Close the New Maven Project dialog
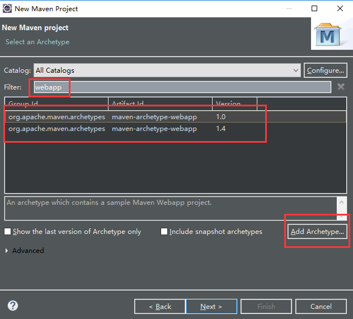 click(340, 8)
